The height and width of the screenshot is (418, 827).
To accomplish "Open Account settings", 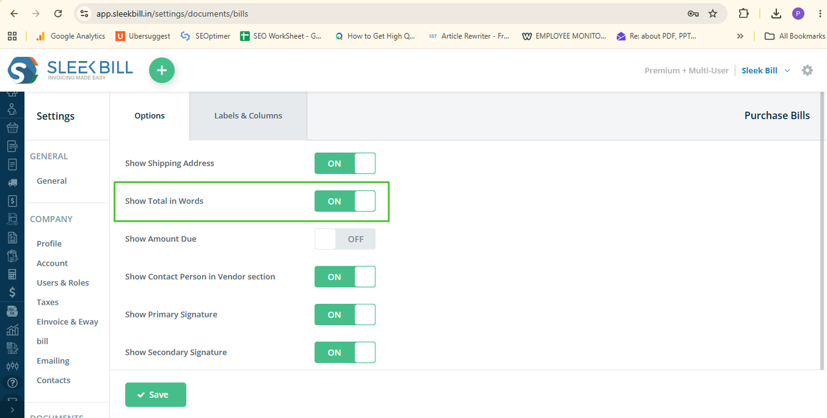I will point(52,263).
